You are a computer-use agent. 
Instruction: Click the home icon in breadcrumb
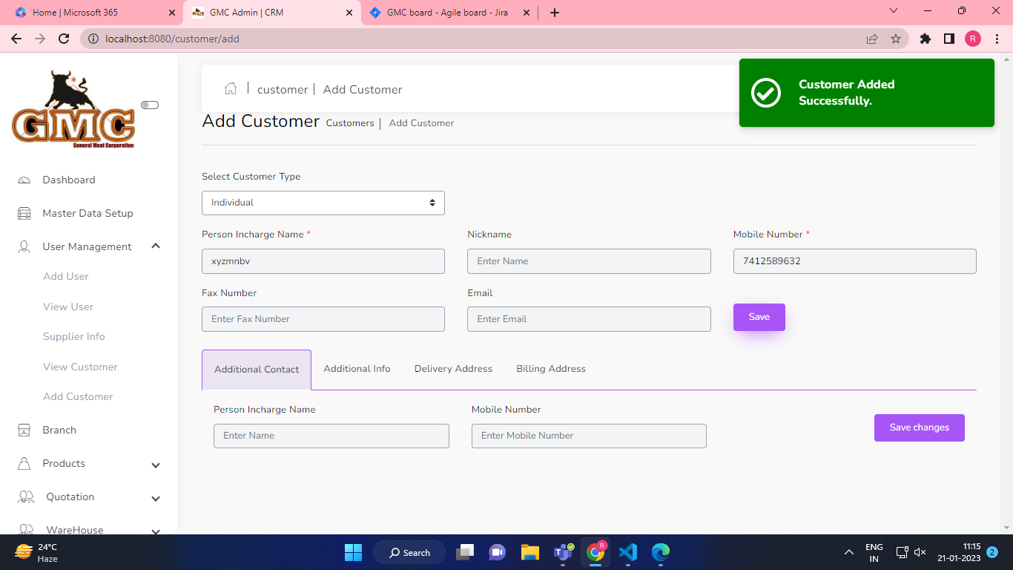(231, 89)
